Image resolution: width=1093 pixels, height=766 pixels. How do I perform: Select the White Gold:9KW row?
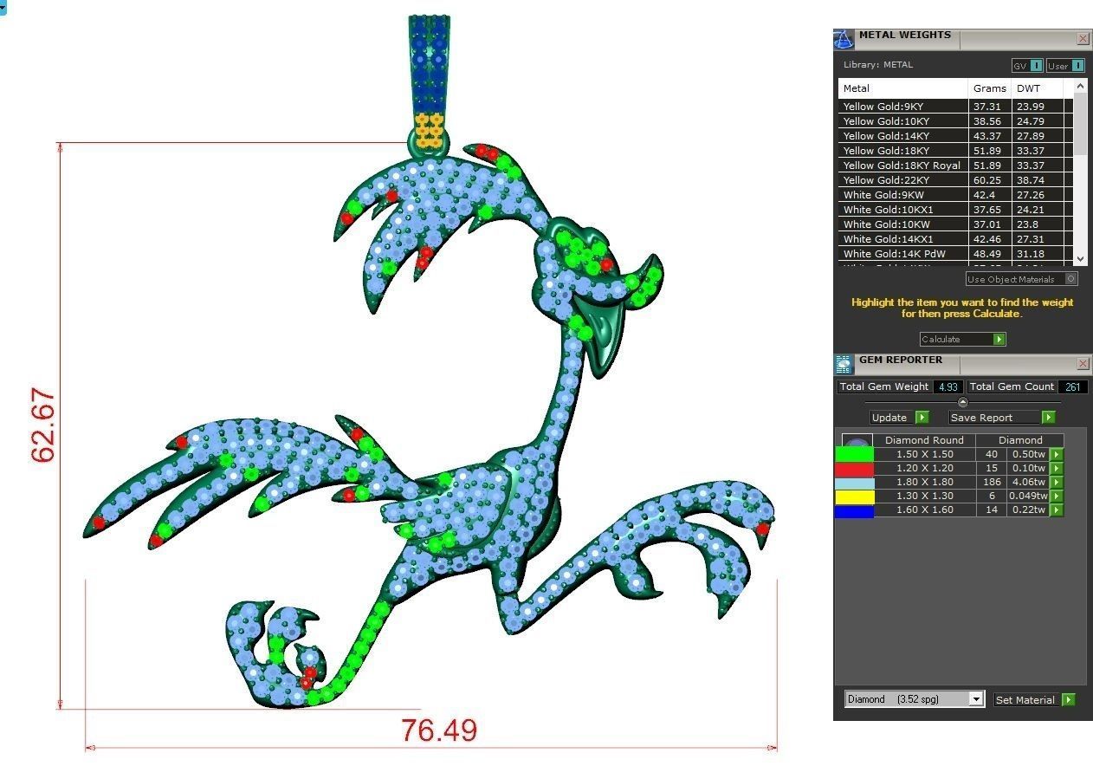(x=956, y=195)
